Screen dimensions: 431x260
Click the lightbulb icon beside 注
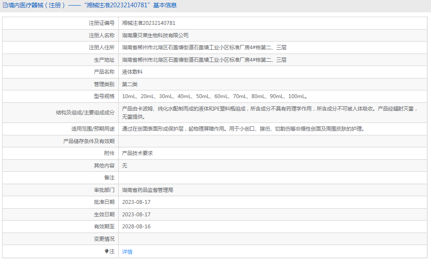coord(107,251)
